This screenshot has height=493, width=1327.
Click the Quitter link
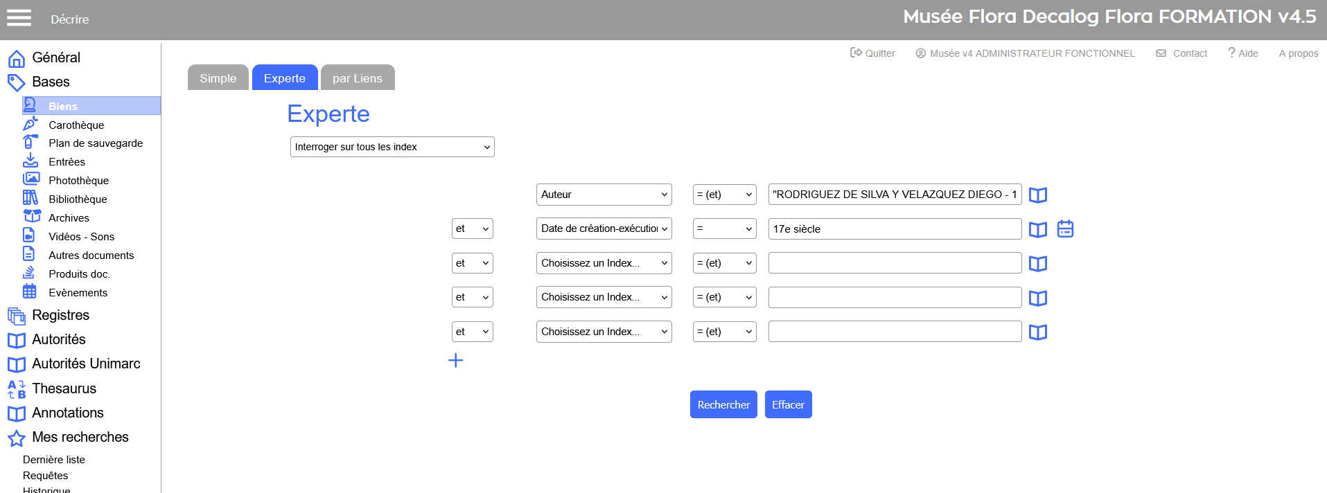pos(873,53)
